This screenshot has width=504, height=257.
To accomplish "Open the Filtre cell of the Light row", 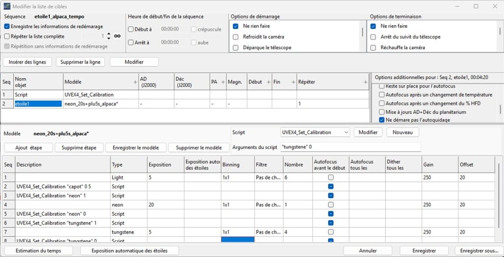I will [x=268, y=177].
